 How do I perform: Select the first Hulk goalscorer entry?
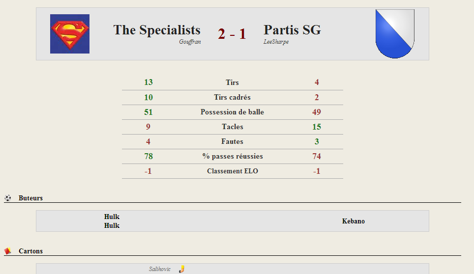[x=112, y=217]
